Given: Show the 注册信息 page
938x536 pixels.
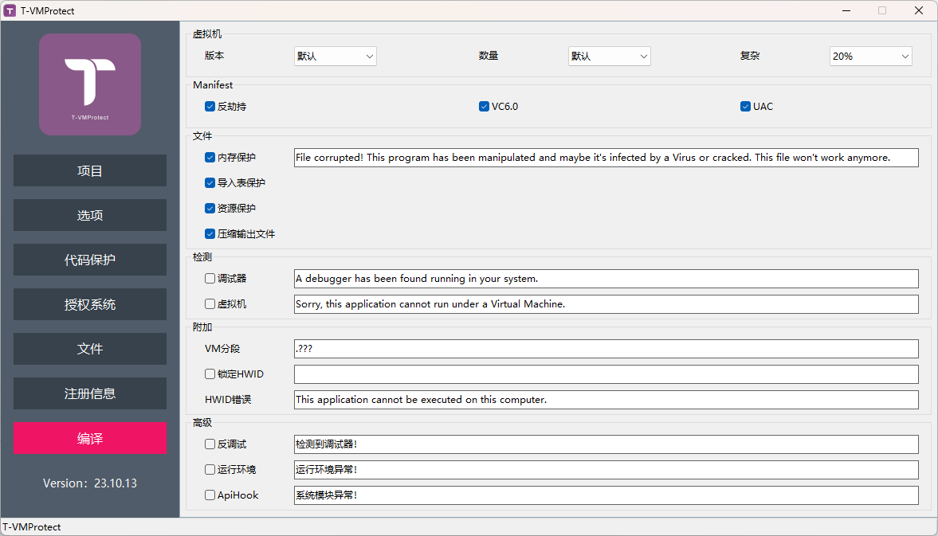Looking at the screenshot, I should [x=90, y=394].
